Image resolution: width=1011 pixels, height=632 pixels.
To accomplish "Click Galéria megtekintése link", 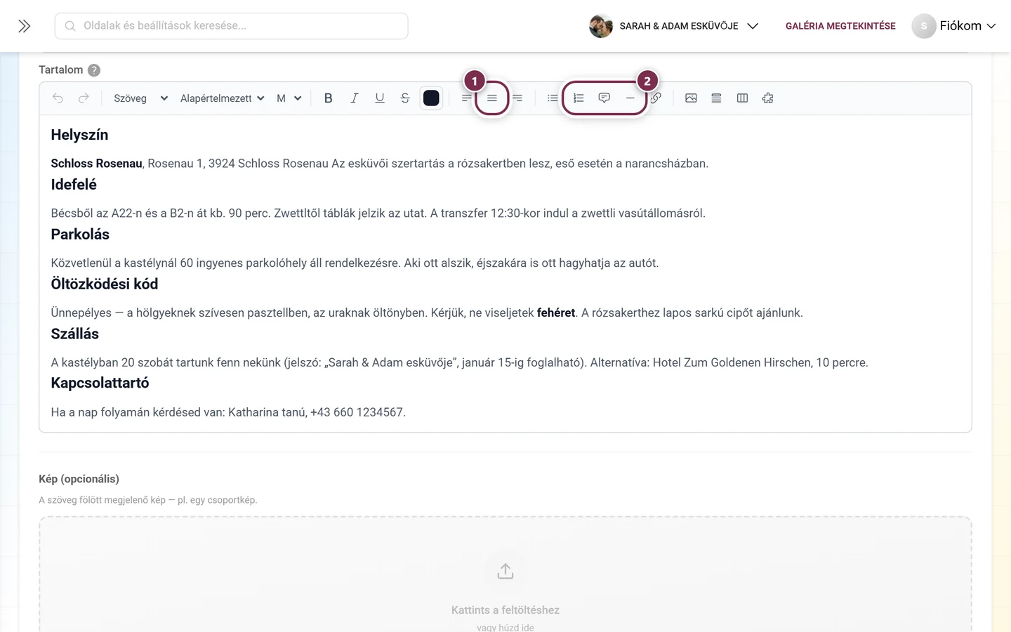I will pos(840,26).
